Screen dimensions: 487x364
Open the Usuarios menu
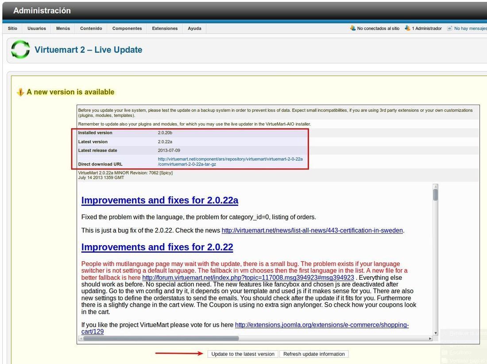[x=37, y=28]
